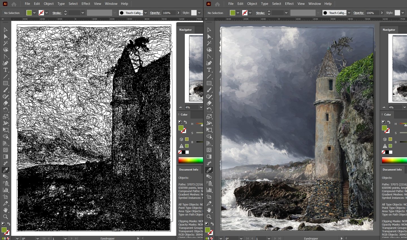Open stroke weight dropdown in left window
407x240 pixels.
pyautogui.click(x=83, y=13)
